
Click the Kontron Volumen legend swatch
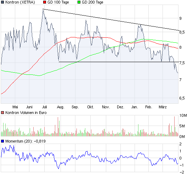2,113
